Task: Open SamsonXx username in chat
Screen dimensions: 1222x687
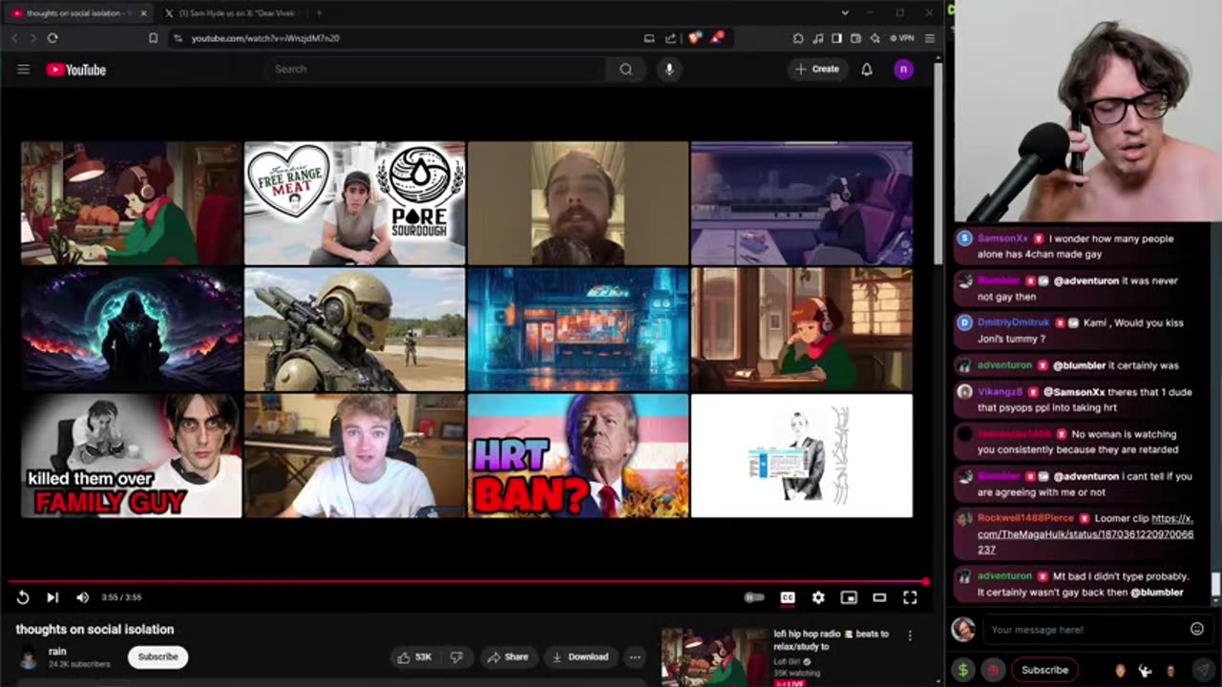Action: point(1002,239)
